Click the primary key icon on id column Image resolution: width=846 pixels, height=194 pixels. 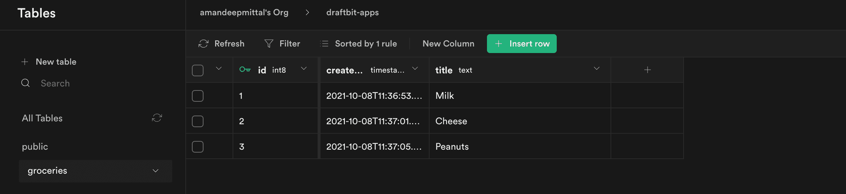pyautogui.click(x=245, y=69)
